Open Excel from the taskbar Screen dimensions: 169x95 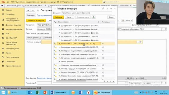point(37,92)
